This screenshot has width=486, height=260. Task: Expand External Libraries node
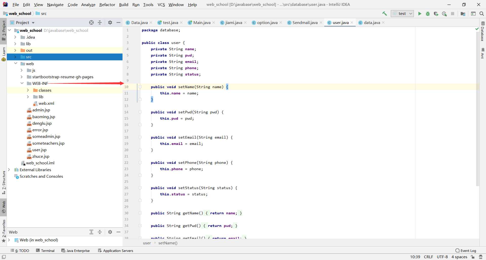click(x=9, y=170)
